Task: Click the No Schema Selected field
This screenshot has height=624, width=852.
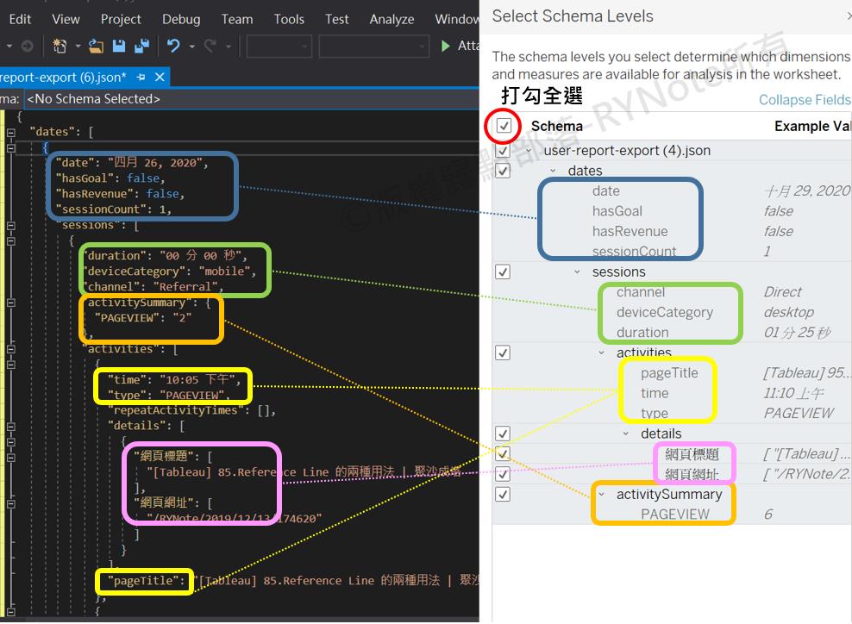Action: coord(95,97)
